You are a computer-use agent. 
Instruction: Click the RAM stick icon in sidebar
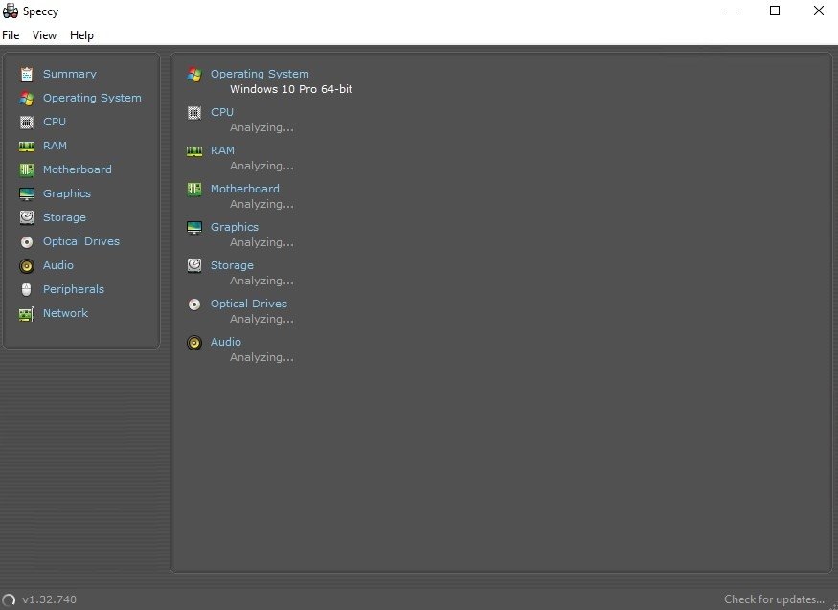26,146
